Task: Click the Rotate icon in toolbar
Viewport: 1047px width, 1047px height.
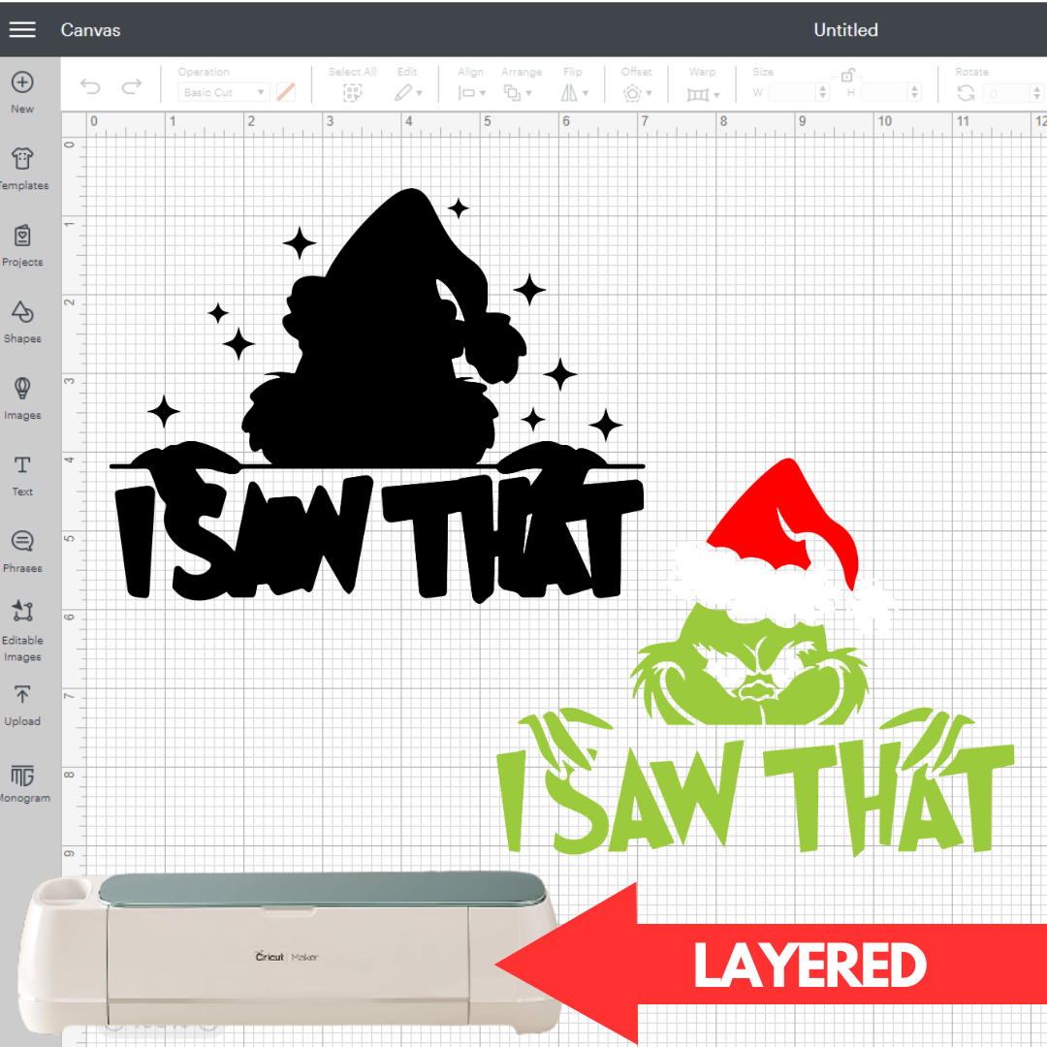Action: [x=966, y=93]
